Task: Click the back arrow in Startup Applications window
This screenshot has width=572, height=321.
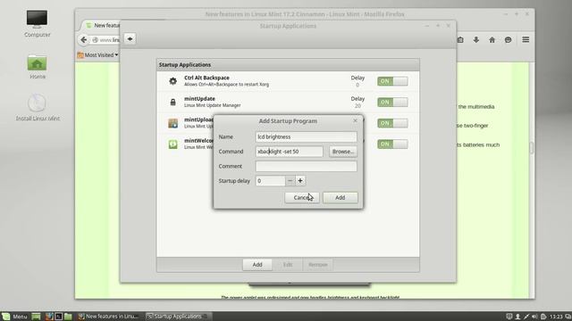Action: [x=130, y=39]
